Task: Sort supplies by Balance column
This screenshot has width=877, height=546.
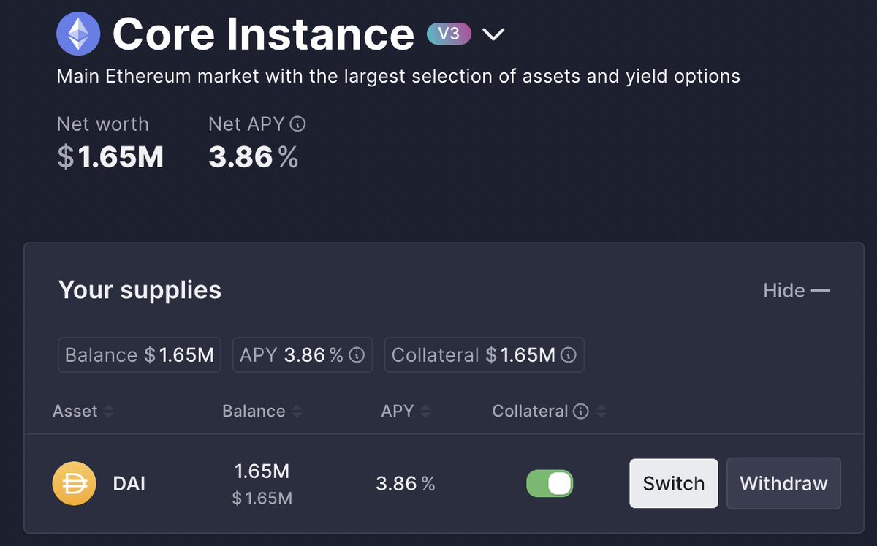Action: (297, 412)
